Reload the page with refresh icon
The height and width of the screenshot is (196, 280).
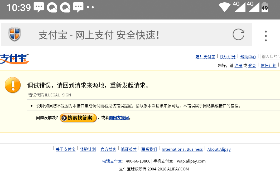[238, 35]
